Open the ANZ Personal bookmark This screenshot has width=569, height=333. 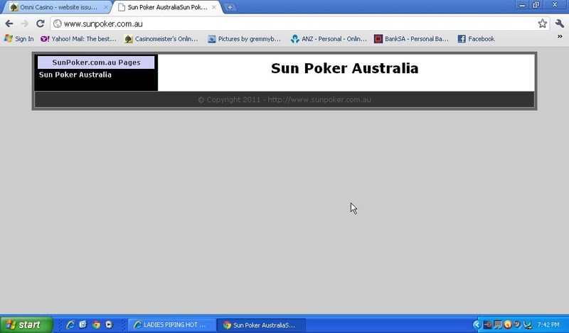[329, 39]
